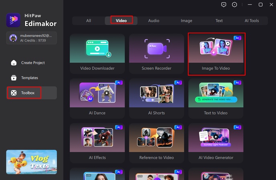
Task: Click the Templates box icon
Action: point(14,78)
